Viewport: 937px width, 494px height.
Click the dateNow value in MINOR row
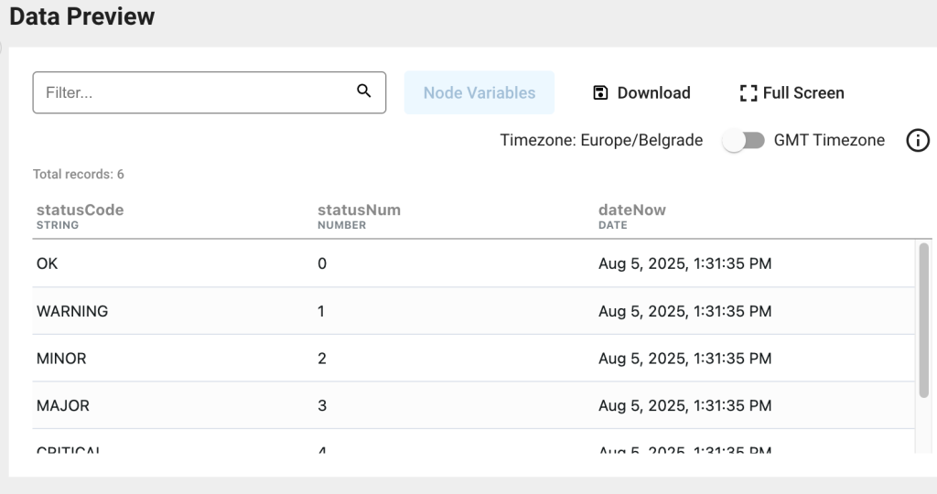684,359
